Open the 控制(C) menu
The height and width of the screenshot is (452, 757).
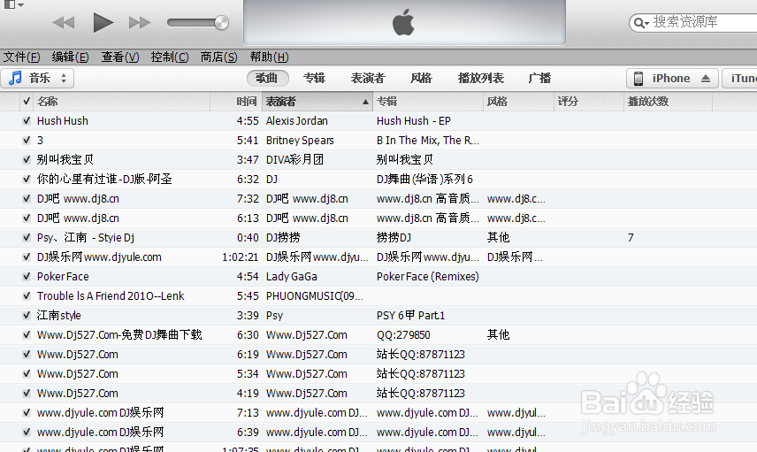[x=170, y=57]
